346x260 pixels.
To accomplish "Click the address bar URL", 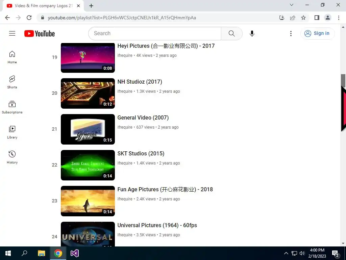I will [x=122, y=18].
